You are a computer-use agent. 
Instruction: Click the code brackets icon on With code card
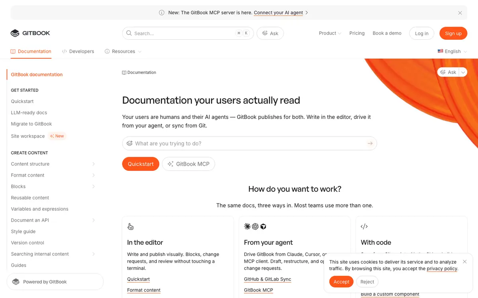(x=364, y=226)
